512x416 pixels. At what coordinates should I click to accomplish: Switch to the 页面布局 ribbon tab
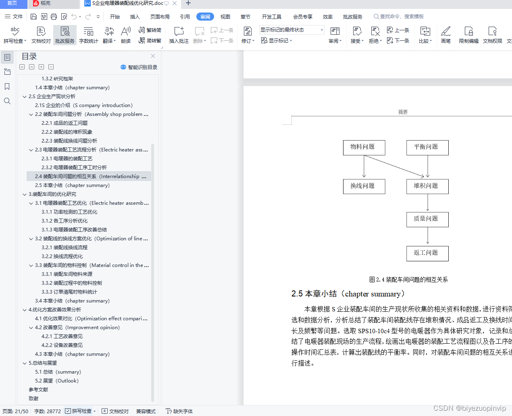click(160, 17)
